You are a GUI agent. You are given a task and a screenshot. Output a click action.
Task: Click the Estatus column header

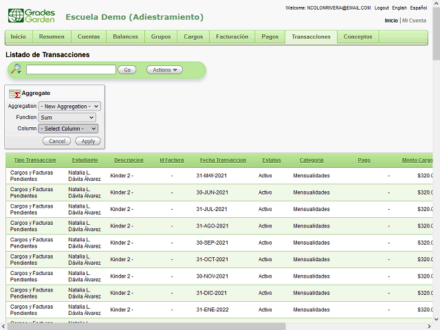272,160
